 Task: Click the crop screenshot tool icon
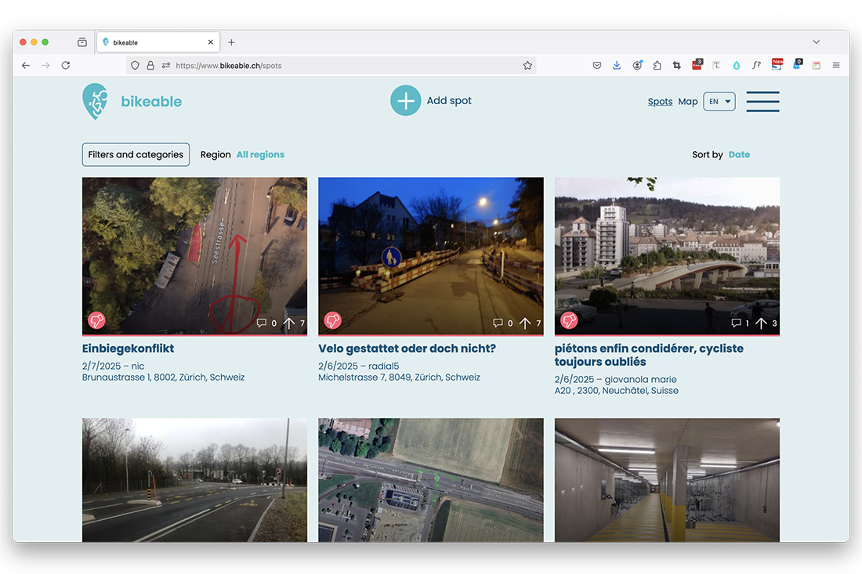677,65
